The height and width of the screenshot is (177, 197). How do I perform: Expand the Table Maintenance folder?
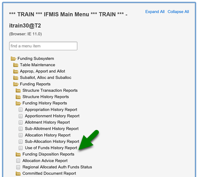(x=37, y=65)
